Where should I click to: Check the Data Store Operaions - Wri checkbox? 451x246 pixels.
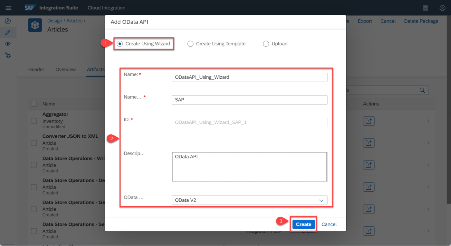[x=34, y=165]
